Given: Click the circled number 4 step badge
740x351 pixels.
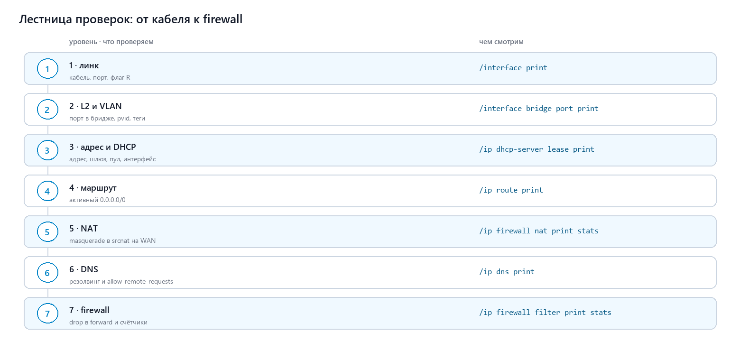Looking at the screenshot, I should (47, 191).
